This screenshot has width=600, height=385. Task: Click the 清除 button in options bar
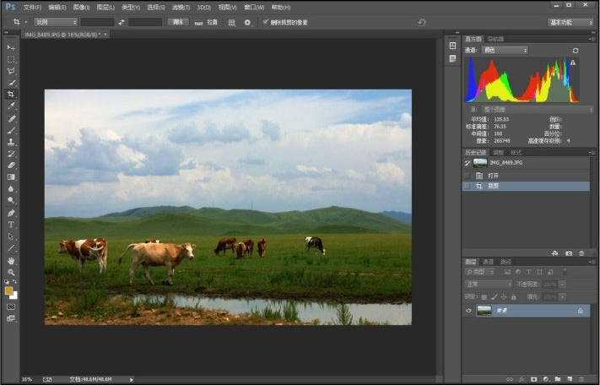pyautogui.click(x=178, y=22)
